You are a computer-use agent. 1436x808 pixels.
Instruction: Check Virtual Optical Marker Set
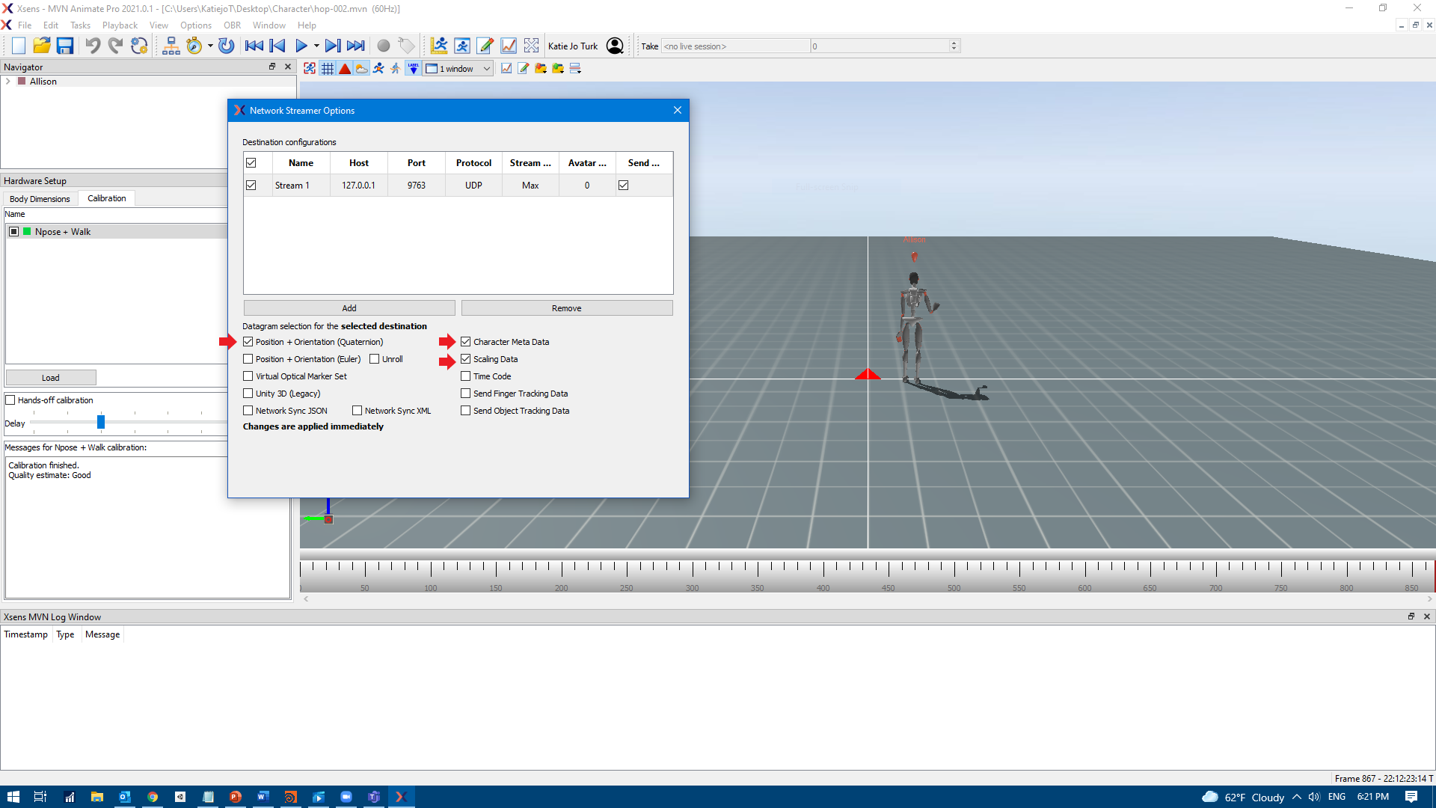248,376
